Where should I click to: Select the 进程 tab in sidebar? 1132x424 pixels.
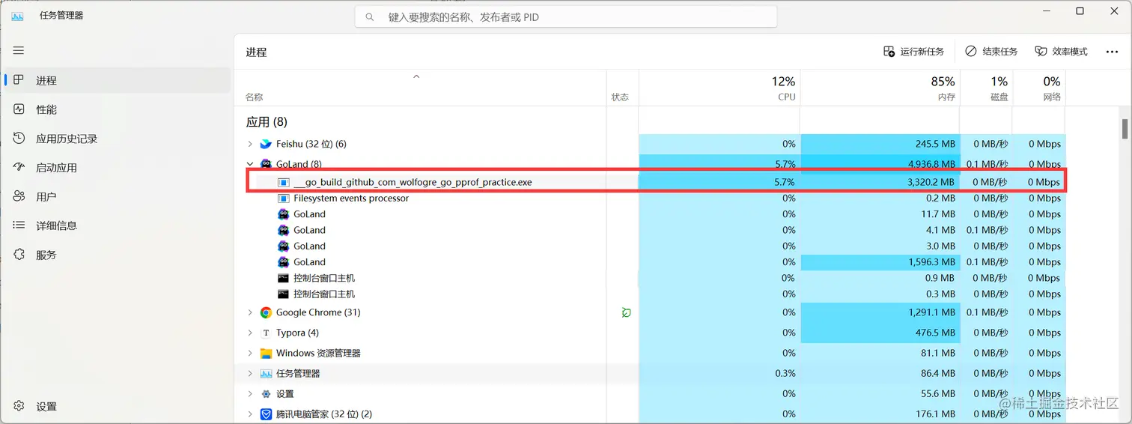118,80
